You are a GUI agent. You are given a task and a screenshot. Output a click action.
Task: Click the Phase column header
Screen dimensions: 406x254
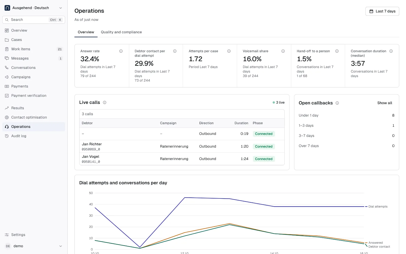[x=258, y=123]
